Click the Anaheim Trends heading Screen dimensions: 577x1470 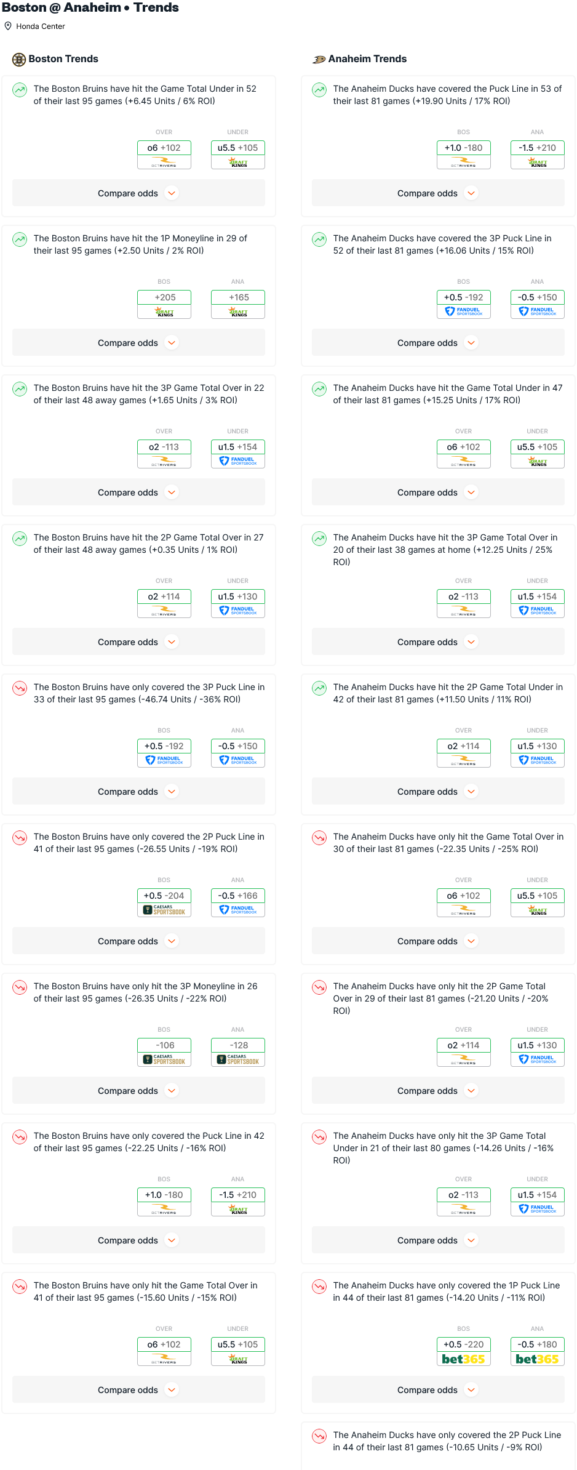(367, 59)
